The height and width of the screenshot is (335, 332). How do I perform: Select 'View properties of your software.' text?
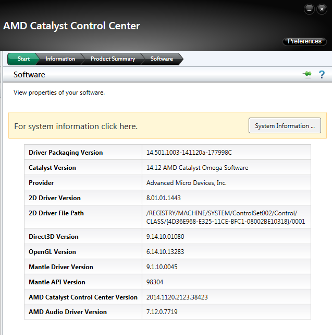[x=59, y=93]
